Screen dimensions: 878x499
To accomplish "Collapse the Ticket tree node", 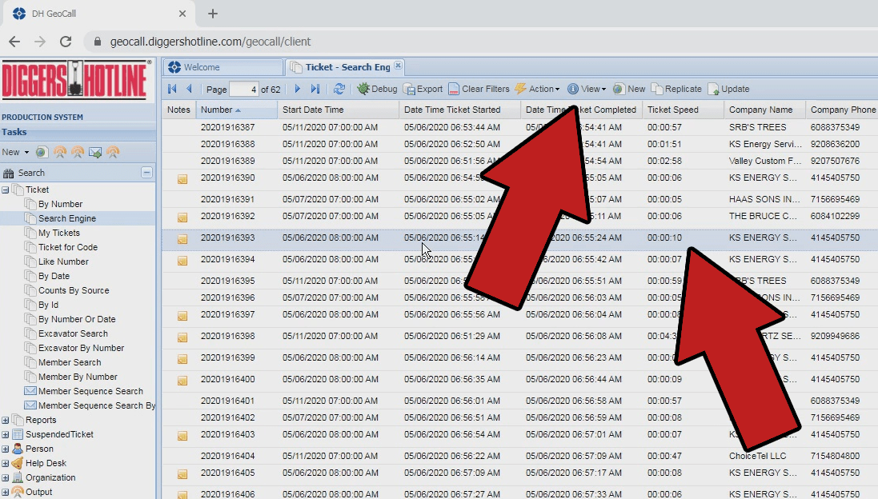I will tap(6, 190).
